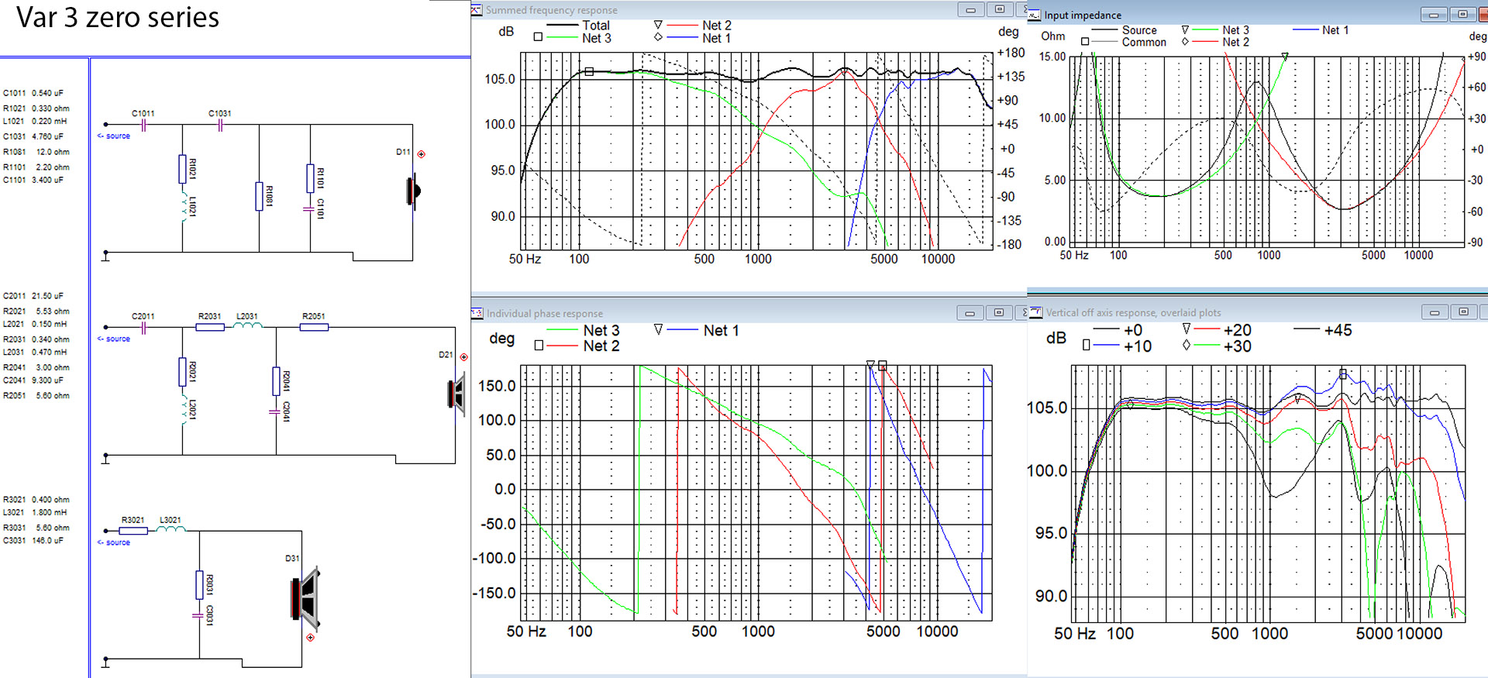Open the Summed frequency response window icon
Screen dimensions: 1488x678
477,10
